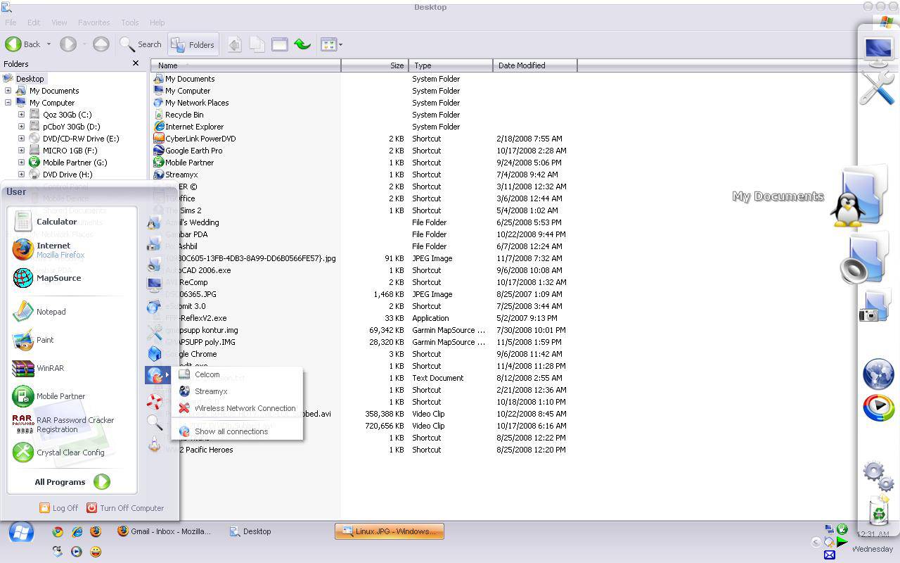Open the Back history dropdown arrow
This screenshot has height=563, width=900.
tap(49, 44)
